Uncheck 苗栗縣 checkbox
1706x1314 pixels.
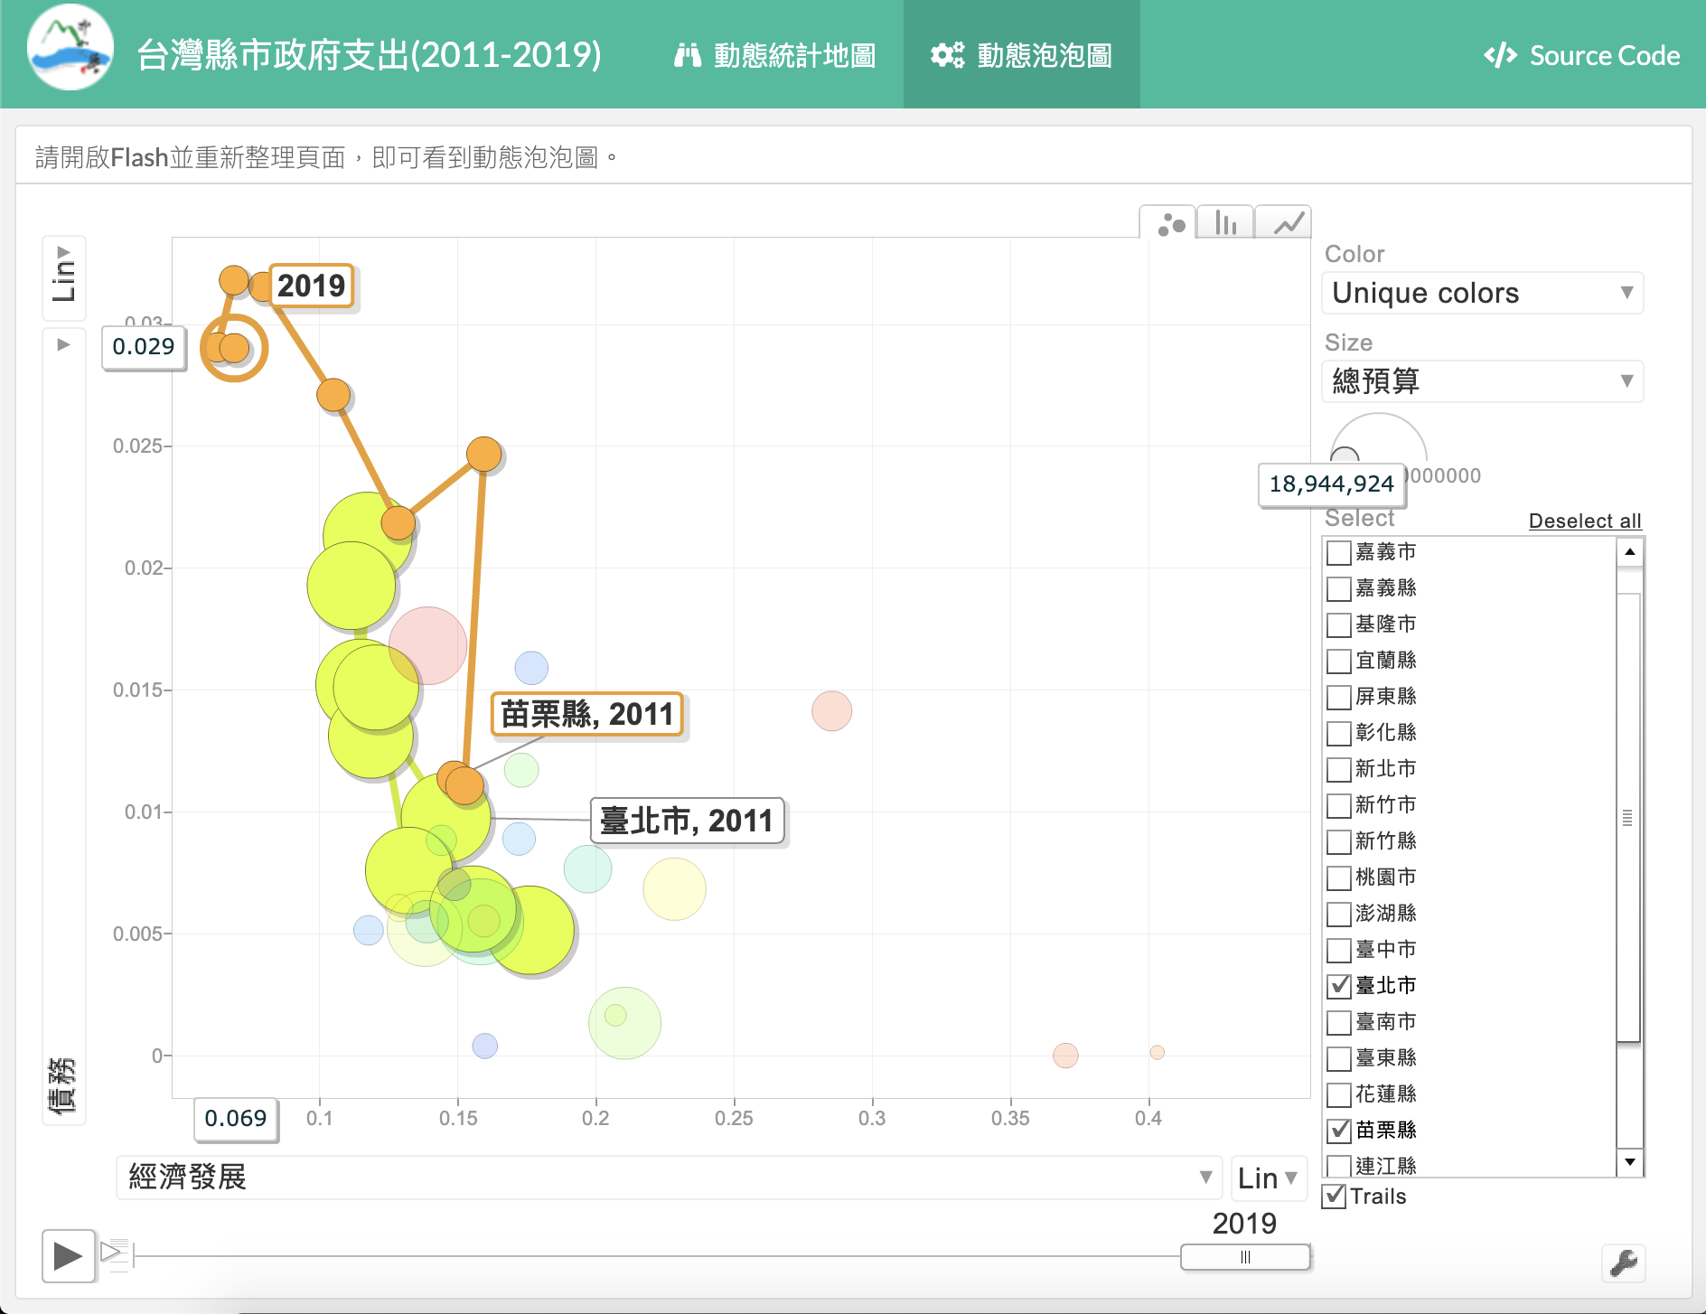click(1339, 1131)
